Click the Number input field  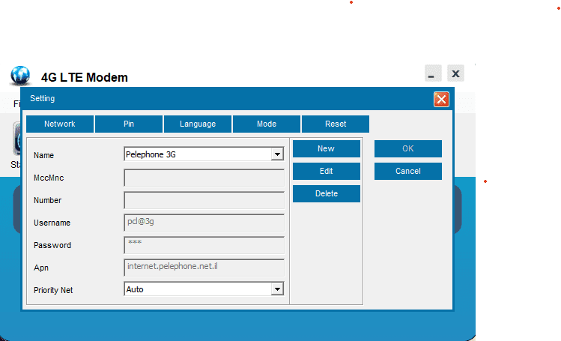(x=204, y=200)
